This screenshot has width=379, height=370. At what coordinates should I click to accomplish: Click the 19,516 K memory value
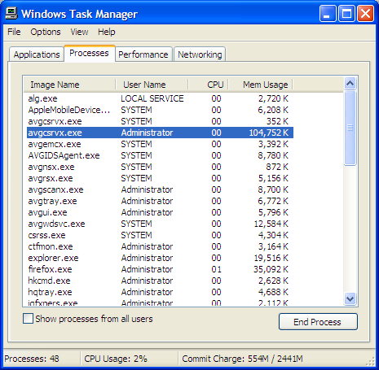click(271, 258)
